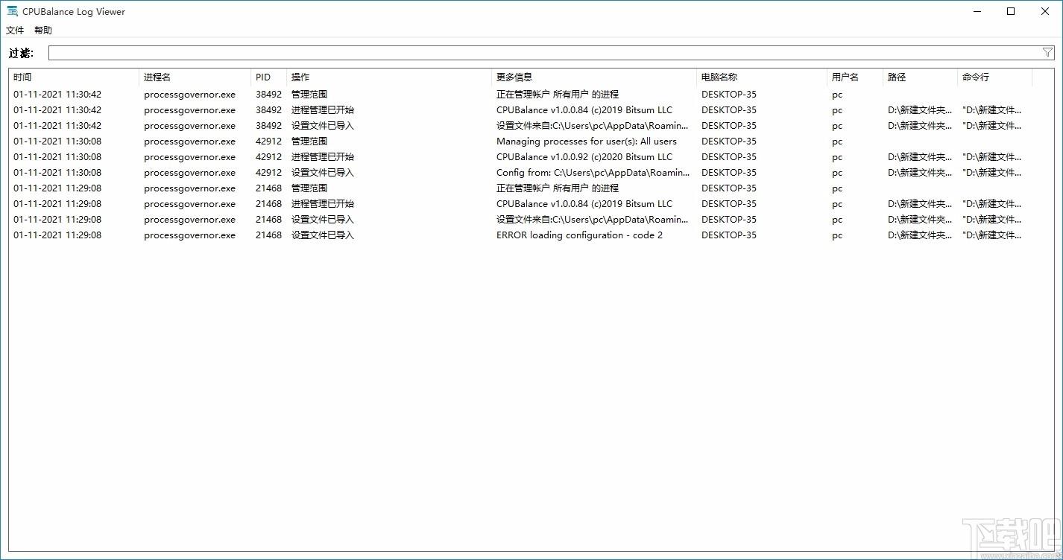Click processgovernor.exe in the PID 38492 设置文件已导入 row
This screenshot has width=1063, height=560.
pos(189,126)
